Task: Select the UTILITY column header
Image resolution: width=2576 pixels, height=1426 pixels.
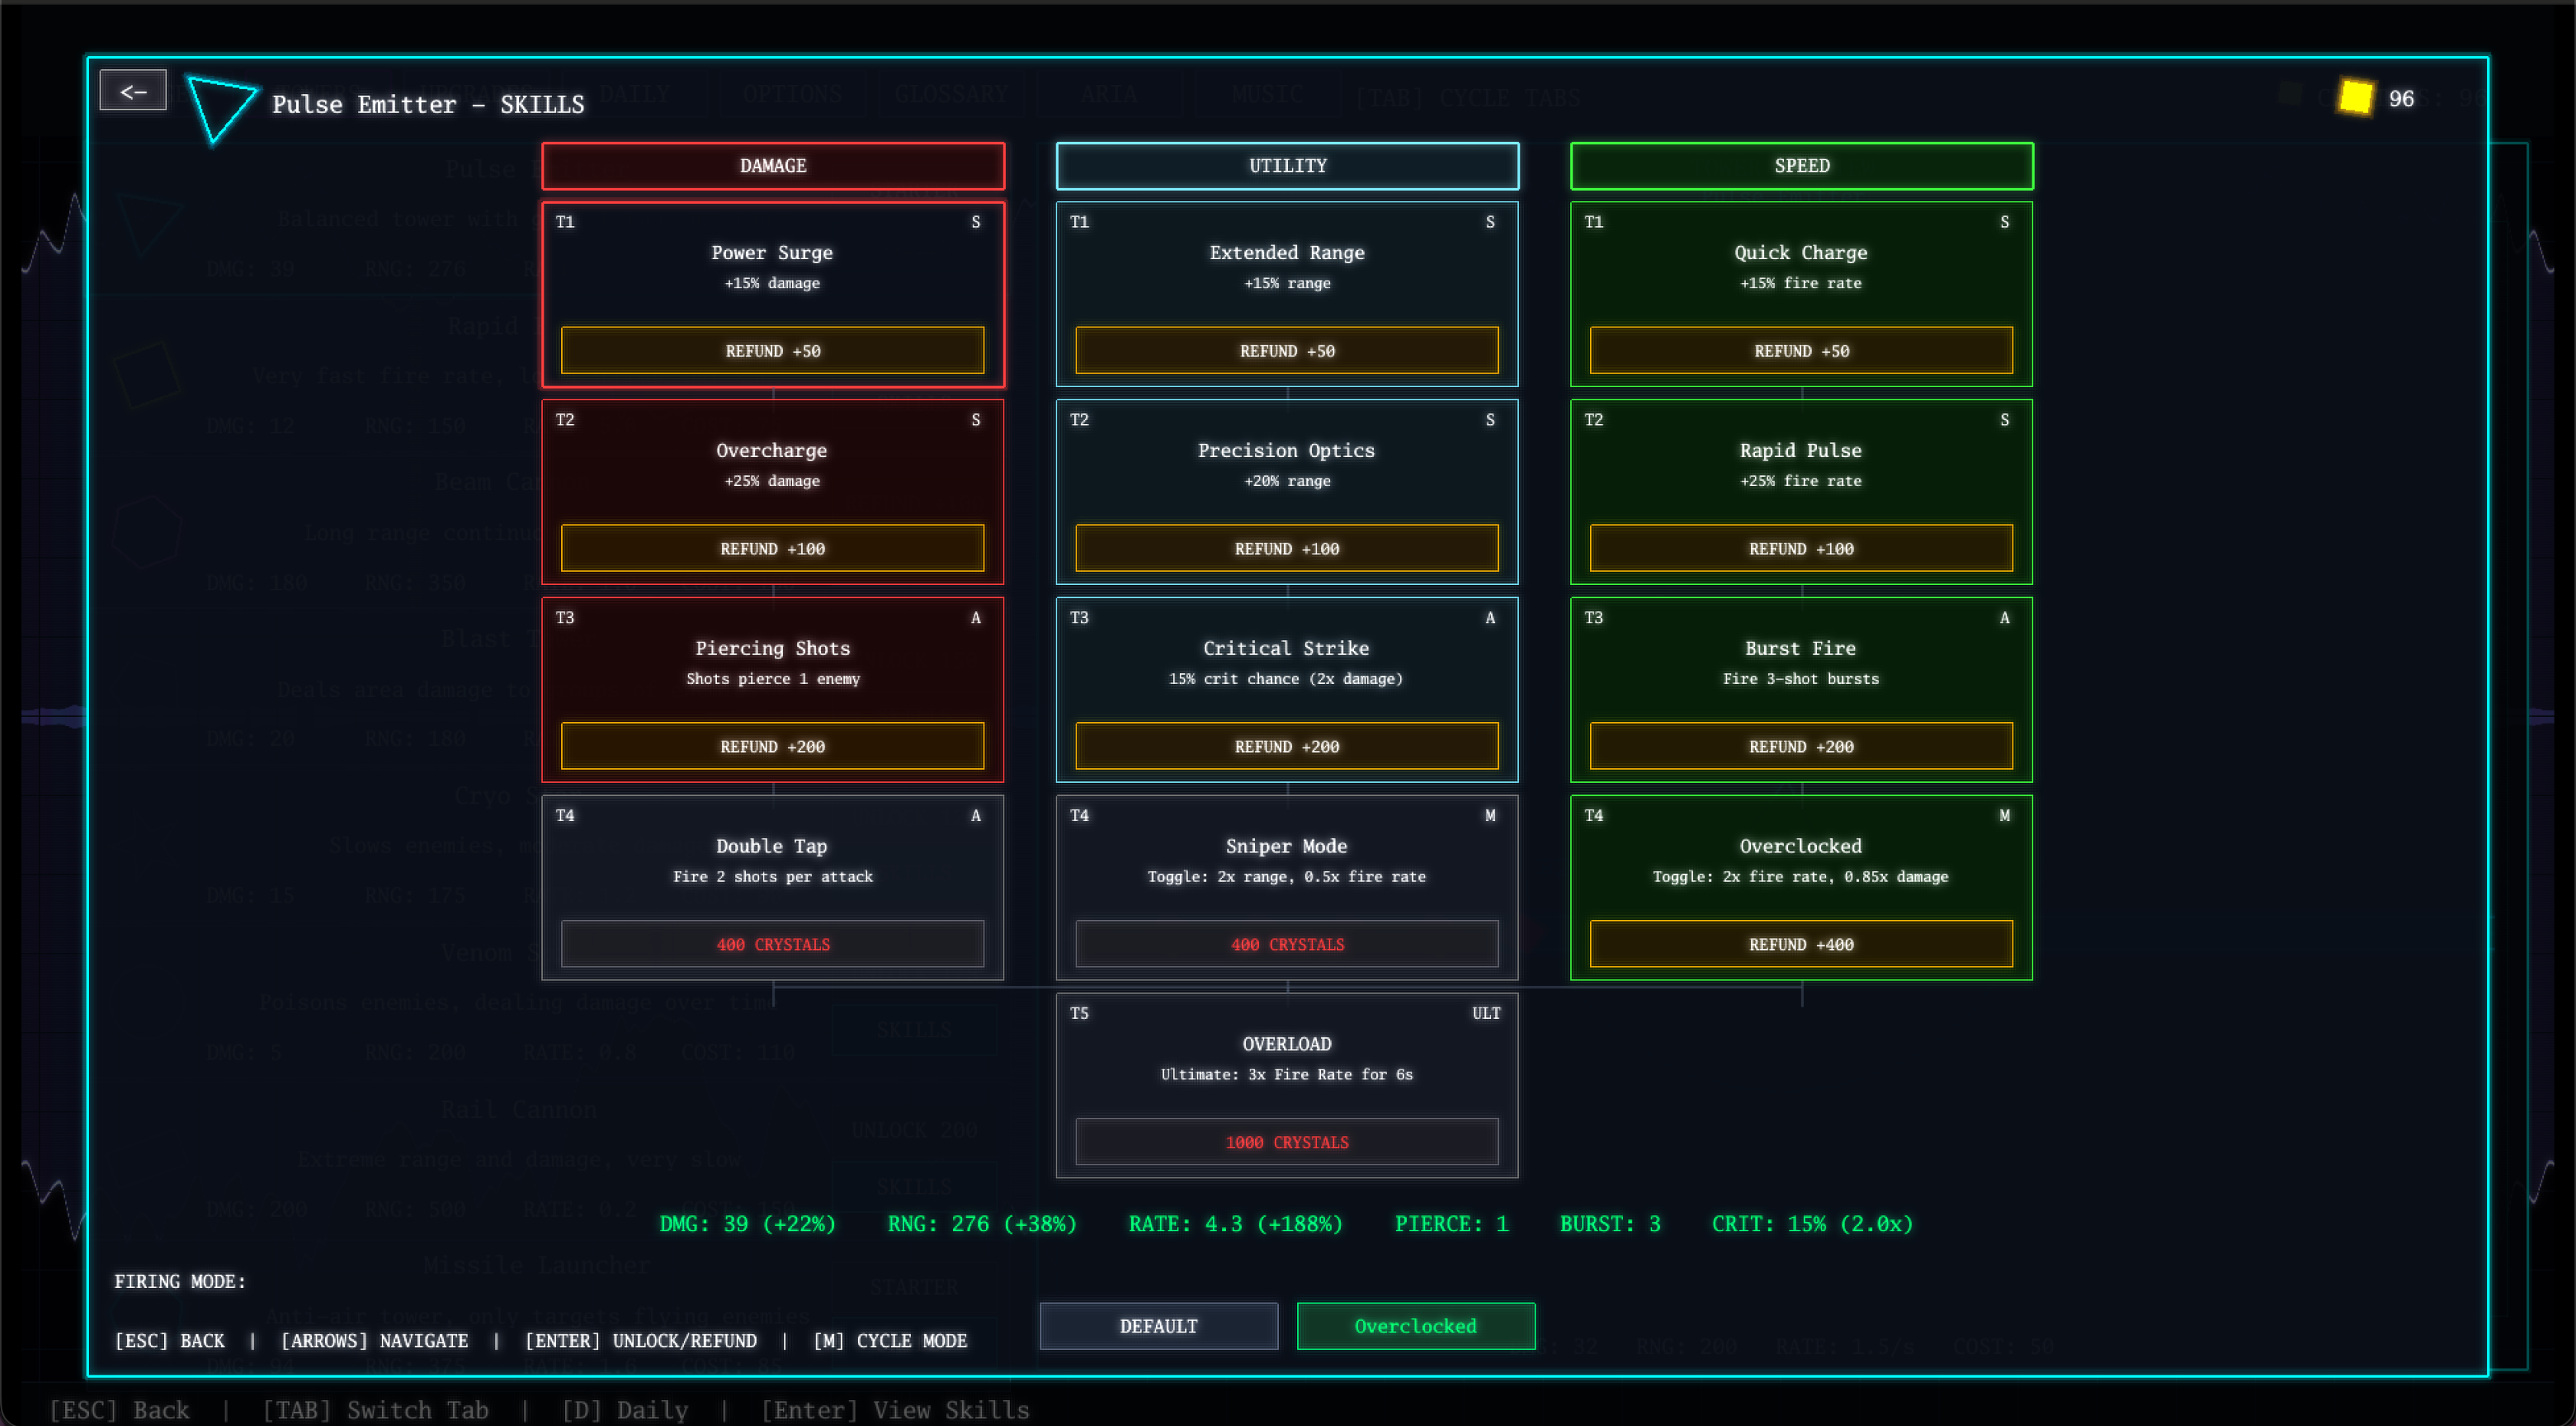Action: click(1287, 166)
